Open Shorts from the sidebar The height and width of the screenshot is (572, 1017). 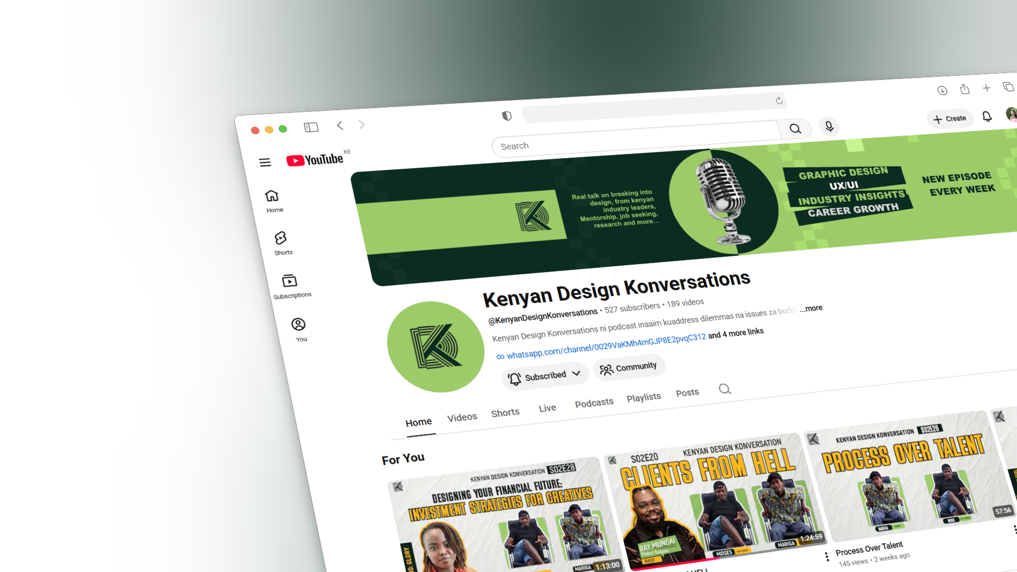pos(282,243)
